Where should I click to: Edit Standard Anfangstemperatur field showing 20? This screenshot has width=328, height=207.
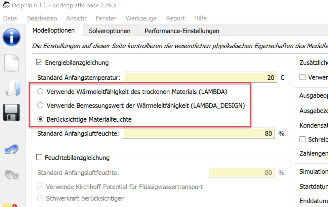point(201,77)
